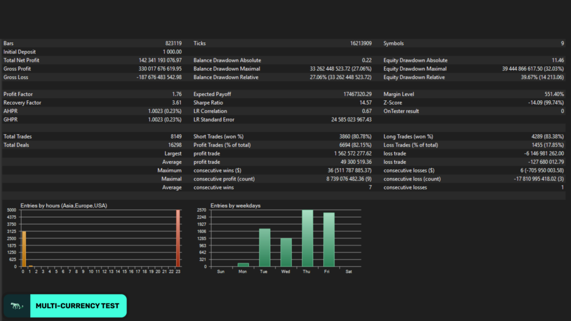Click the Ticks value 16213909
The height and width of the screenshot is (321, 571).
(x=361, y=43)
